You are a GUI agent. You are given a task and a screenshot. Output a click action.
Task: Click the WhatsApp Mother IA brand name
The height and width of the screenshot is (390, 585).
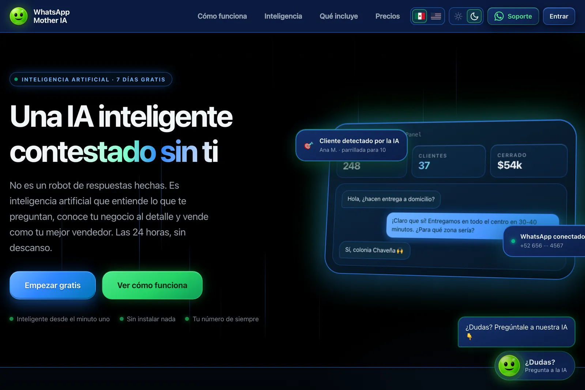[52, 16]
